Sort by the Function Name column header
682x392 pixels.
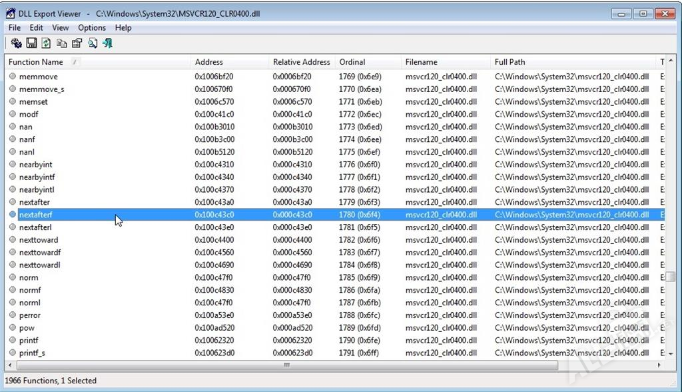pyautogui.click(x=36, y=62)
